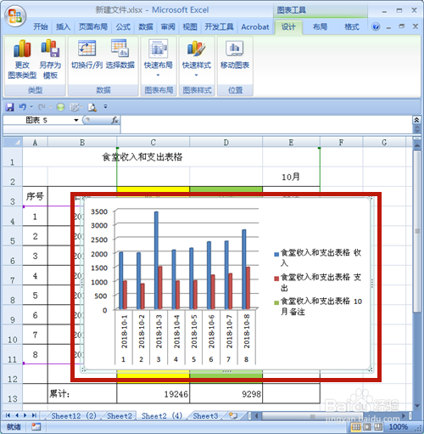Switch to Page Break Preview icon

click(x=378, y=426)
